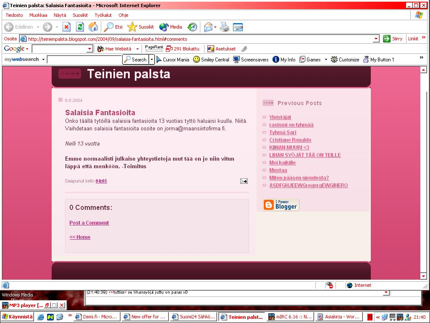Viewport: 430px width, 323px height.
Task: Click the Post a Comment link
Action: point(89,223)
